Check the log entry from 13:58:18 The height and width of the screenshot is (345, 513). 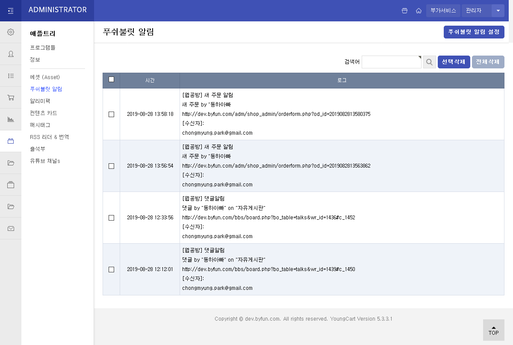coord(111,114)
